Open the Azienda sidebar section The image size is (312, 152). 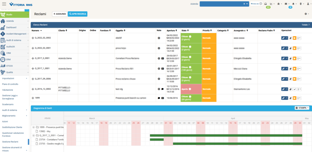click(15, 21)
